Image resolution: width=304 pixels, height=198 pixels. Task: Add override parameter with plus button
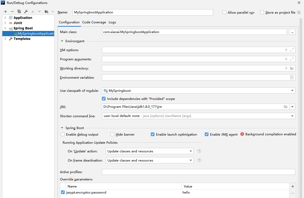coord(292,186)
